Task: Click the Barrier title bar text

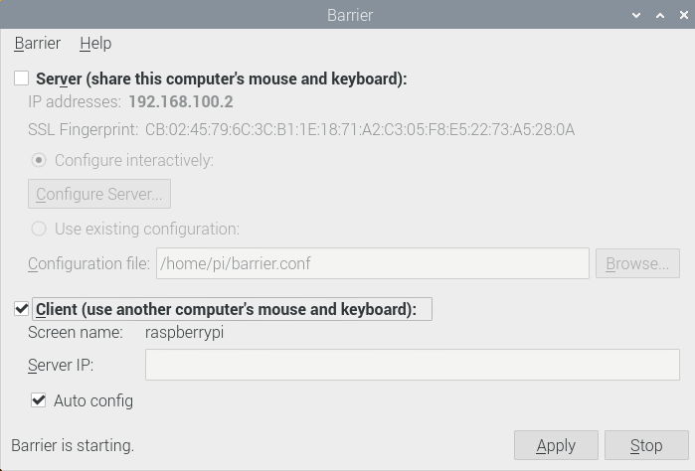Action: (350, 15)
